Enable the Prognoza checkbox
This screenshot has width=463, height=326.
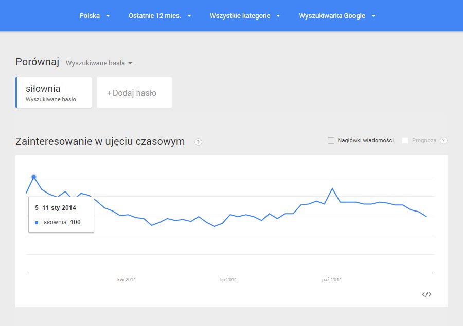(405, 140)
